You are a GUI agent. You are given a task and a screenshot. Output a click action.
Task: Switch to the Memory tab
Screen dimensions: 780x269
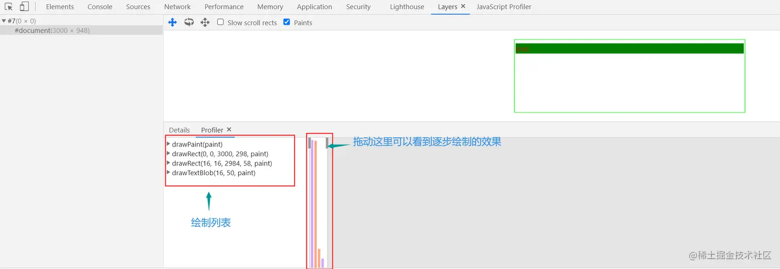tap(270, 7)
